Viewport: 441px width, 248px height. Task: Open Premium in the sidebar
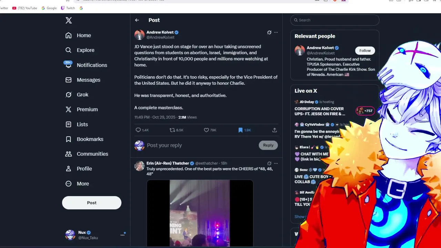coord(82,110)
